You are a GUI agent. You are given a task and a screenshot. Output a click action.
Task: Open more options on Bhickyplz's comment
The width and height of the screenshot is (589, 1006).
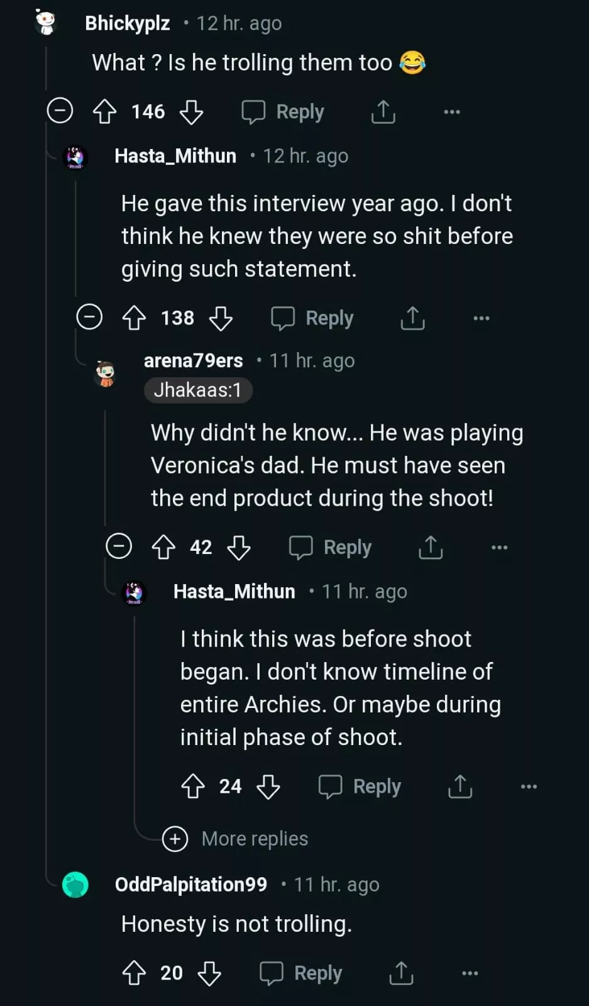452,112
